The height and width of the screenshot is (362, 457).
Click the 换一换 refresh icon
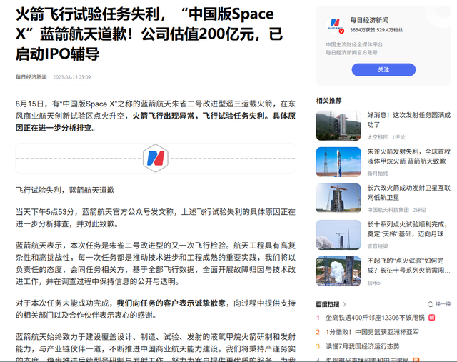point(430,304)
